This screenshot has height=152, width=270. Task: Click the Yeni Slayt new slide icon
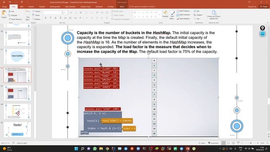point(27,13)
